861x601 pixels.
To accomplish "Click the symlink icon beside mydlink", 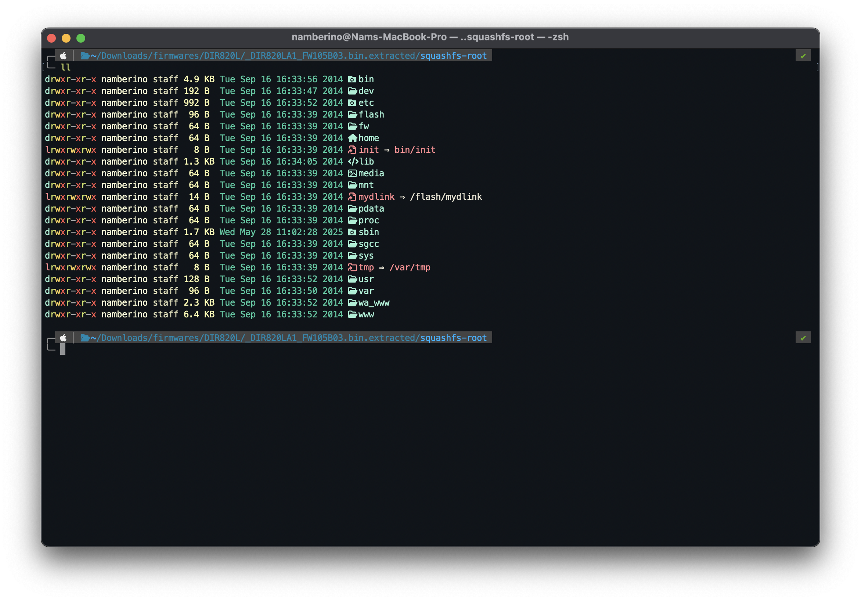I will coord(352,197).
